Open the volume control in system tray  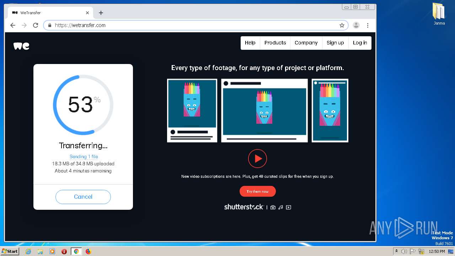coord(404,251)
